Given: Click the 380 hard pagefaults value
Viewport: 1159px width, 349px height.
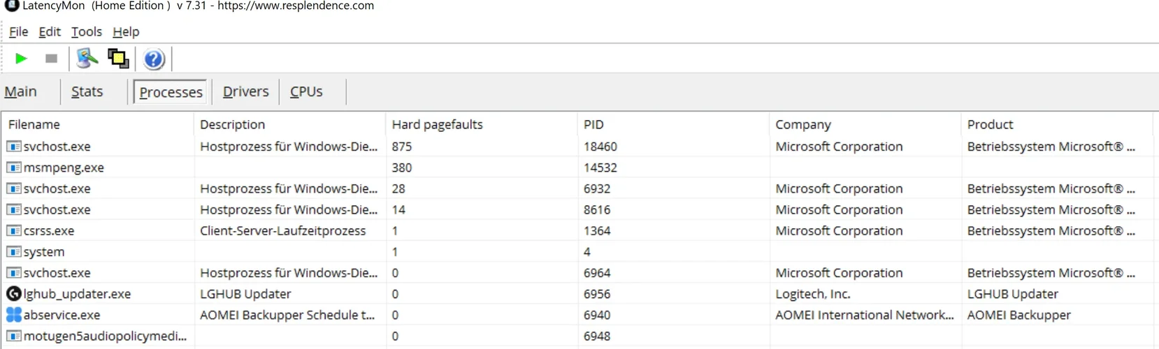Looking at the screenshot, I should tap(402, 168).
